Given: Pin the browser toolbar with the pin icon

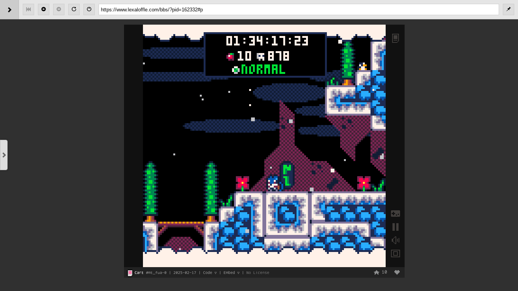Looking at the screenshot, I should pos(509,9).
